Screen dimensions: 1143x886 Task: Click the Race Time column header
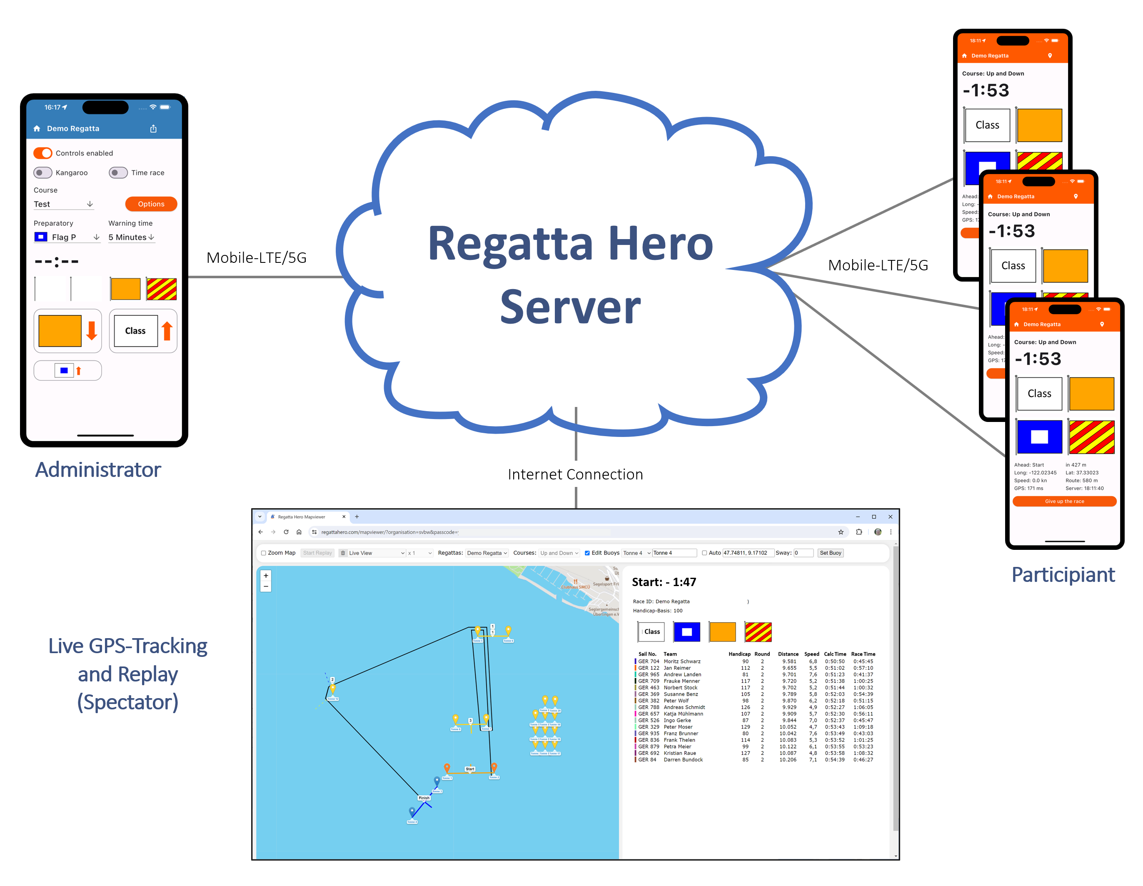pos(863,654)
